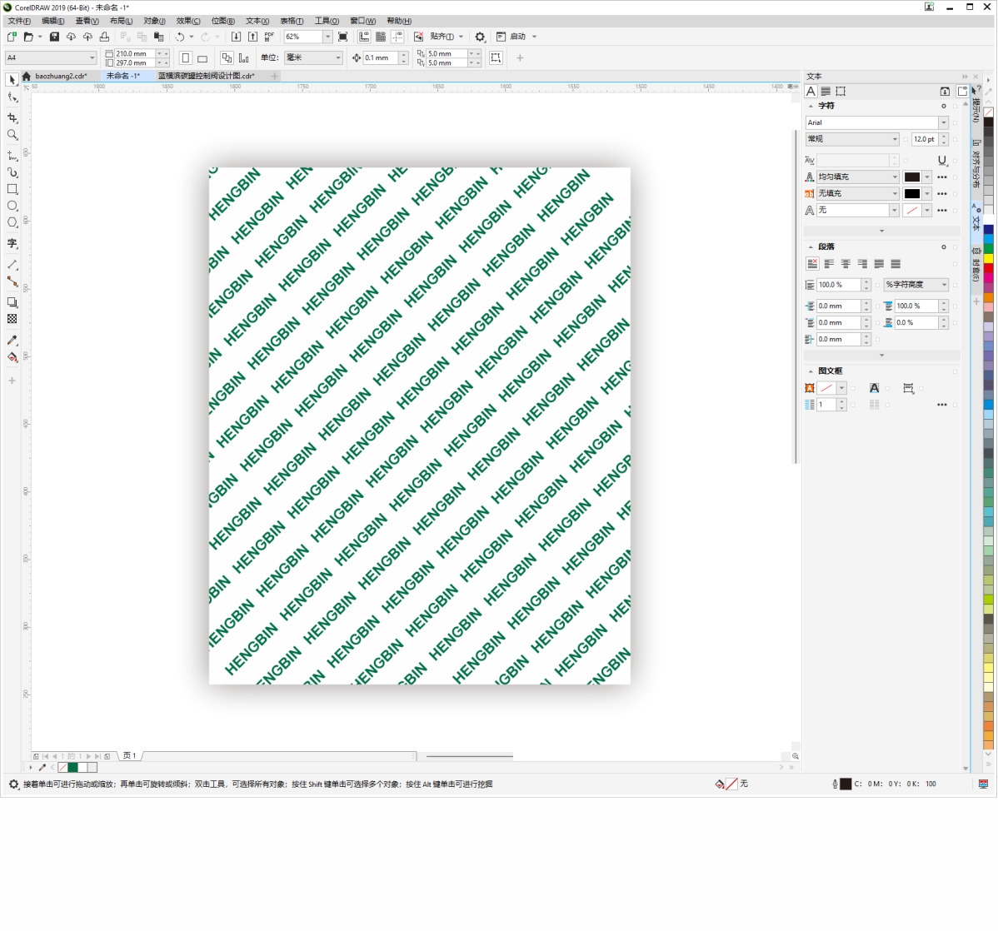The width and height of the screenshot is (998, 931).
Task: Select the Drop Shadow tool
Action: pos(12,302)
